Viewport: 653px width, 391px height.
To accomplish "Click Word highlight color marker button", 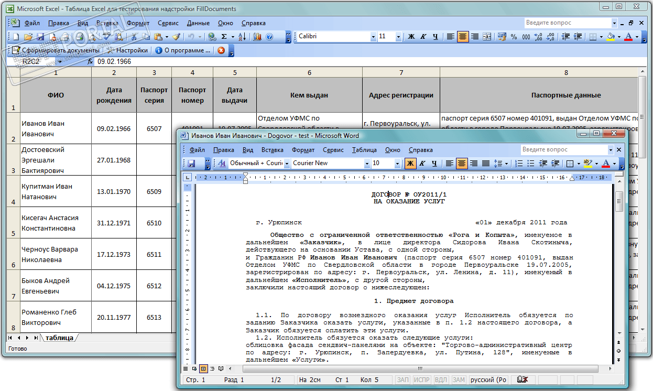I will coord(587,164).
